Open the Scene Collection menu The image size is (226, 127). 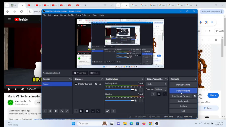coord(83,15)
